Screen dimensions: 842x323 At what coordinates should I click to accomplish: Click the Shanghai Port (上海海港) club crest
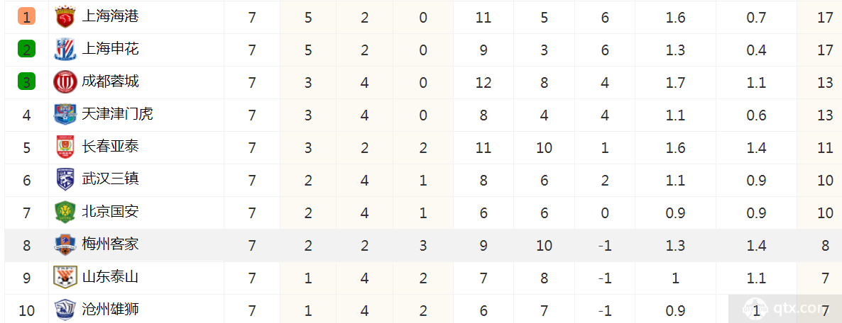pyautogui.click(x=65, y=18)
